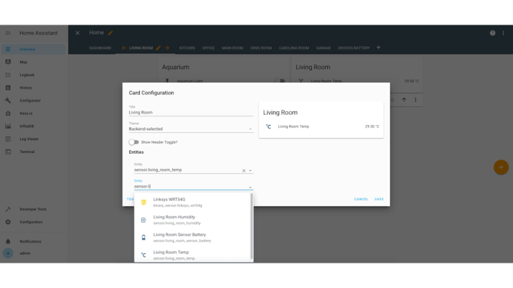Click the Developer Tools hammer icon

pos(8,209)
